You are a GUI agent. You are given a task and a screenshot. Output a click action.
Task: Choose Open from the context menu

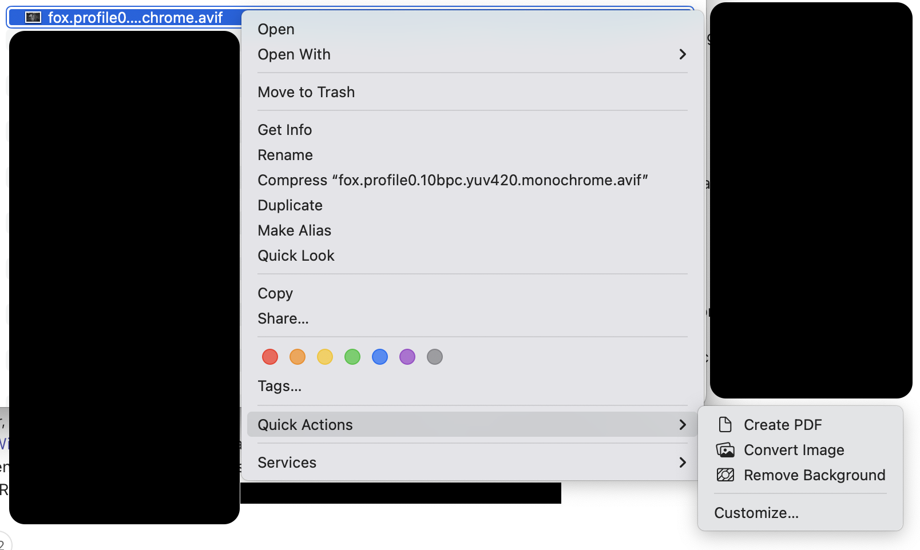(x=473, y=29)
